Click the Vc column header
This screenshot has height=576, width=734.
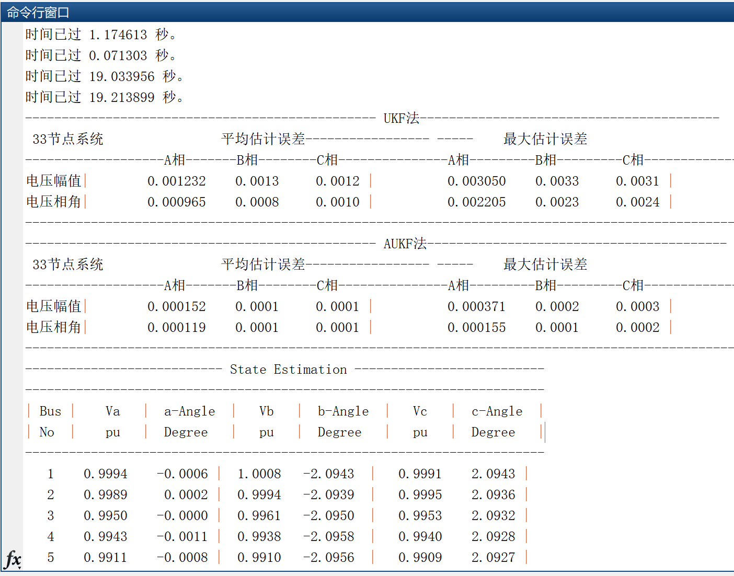point(420,411)
